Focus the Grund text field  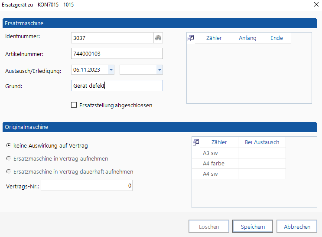(116, 86)
